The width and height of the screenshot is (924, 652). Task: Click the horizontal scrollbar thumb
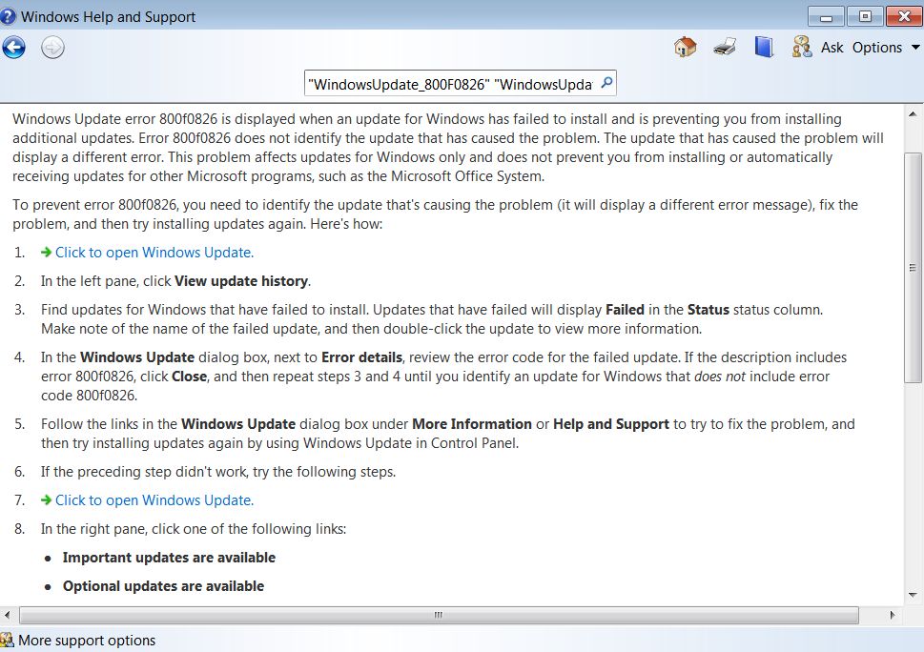439,615
